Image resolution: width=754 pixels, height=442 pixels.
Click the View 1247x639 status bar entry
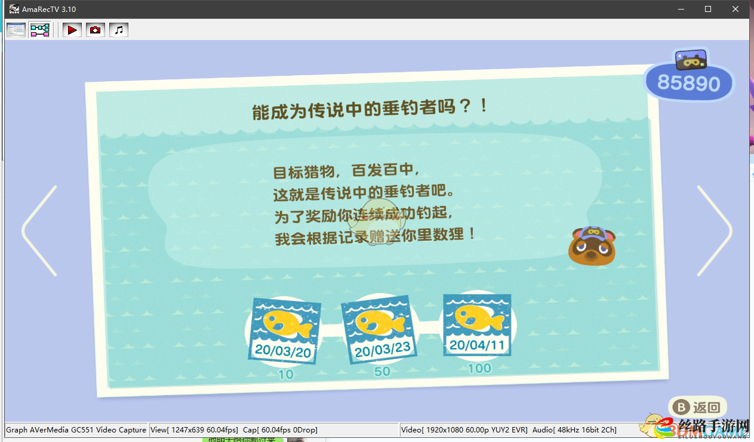195,429
